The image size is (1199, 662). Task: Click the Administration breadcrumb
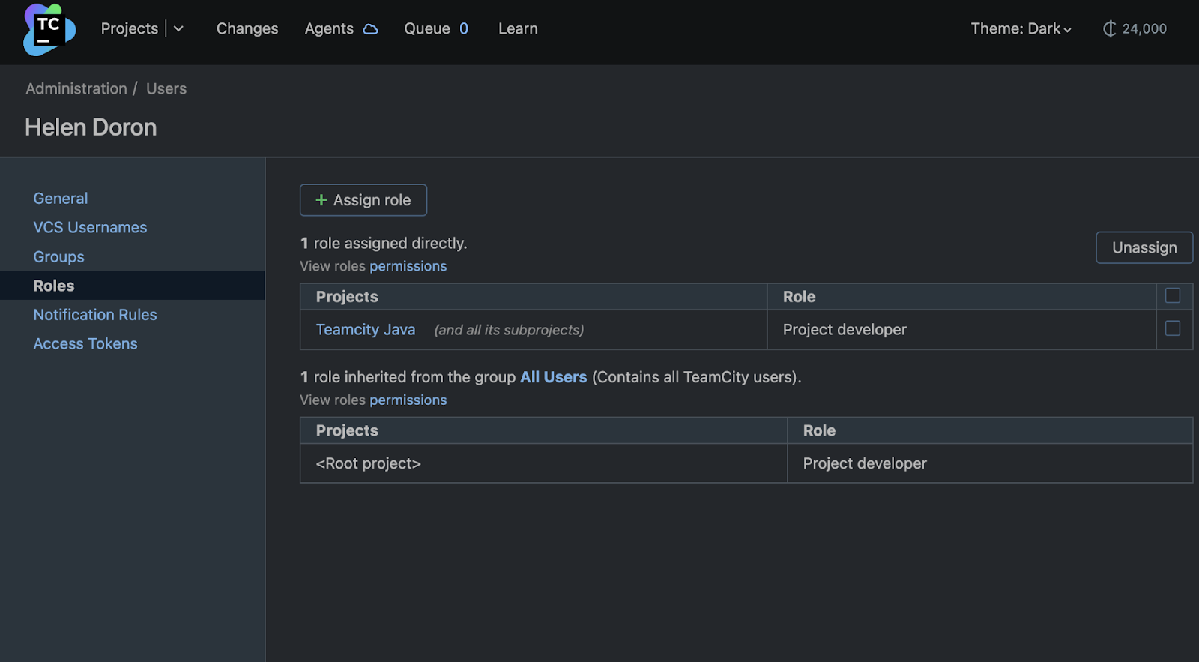tap(76, 88)
